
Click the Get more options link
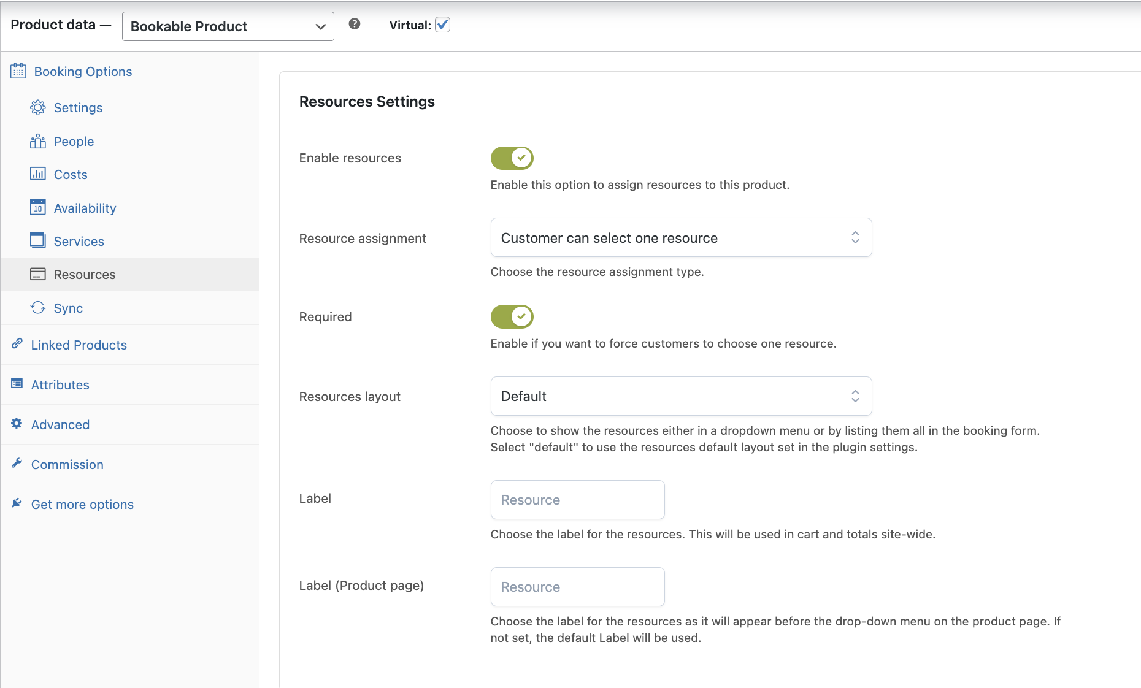coord(82,505)
